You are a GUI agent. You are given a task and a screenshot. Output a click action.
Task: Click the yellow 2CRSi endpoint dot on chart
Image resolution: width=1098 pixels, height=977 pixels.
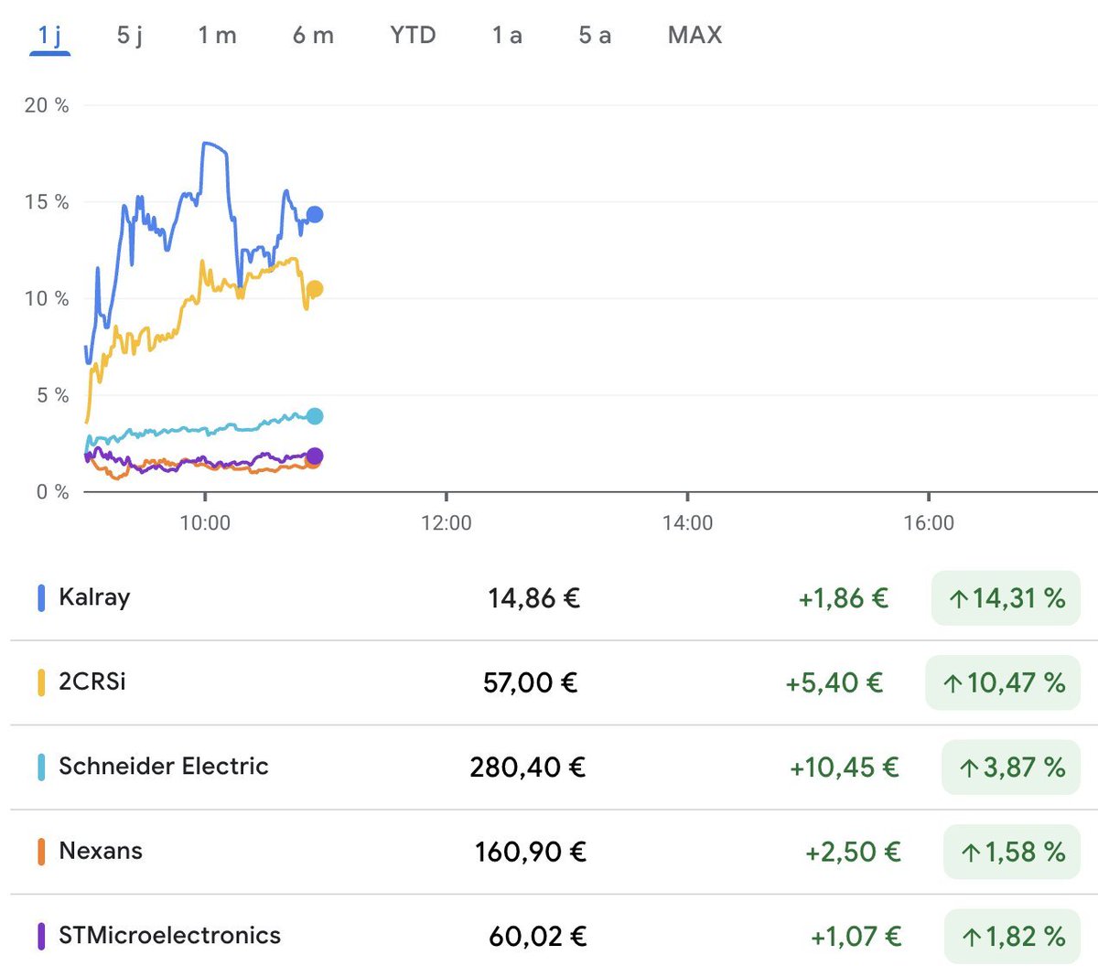(x=315, y=289)
